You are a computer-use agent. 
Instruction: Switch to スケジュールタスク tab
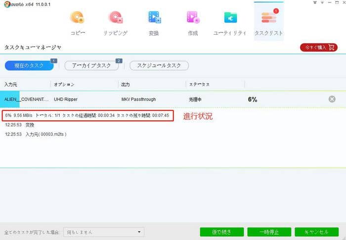coord(159,65)
